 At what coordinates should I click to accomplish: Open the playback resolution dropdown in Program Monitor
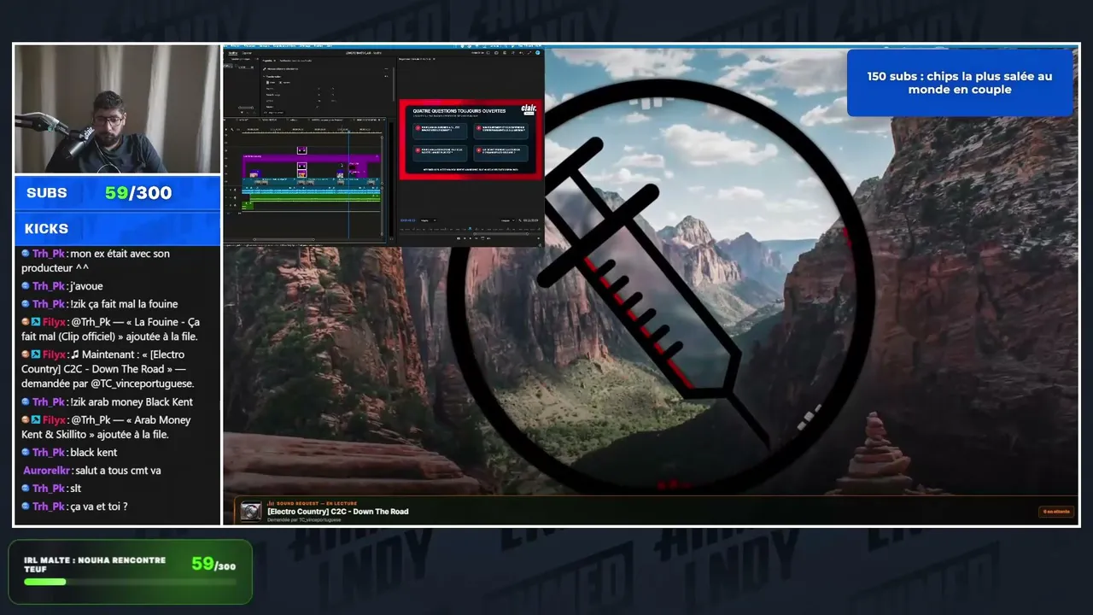tap(508, 220)
